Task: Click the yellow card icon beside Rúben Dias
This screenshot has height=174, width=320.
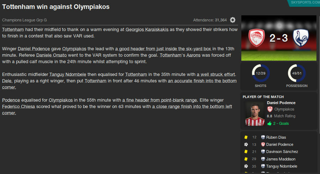Action: point(246,137)
